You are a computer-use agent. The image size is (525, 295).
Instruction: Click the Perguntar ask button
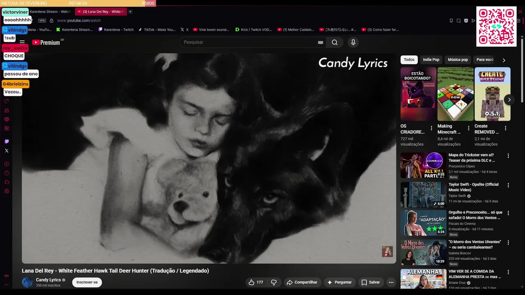click(339, 282)
